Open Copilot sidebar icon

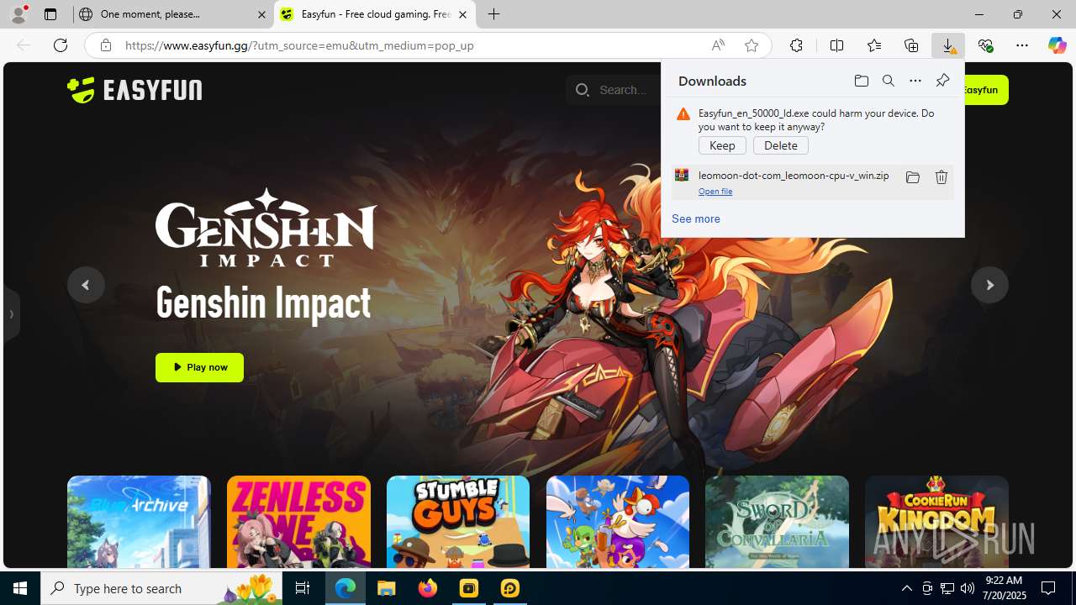1057,45
